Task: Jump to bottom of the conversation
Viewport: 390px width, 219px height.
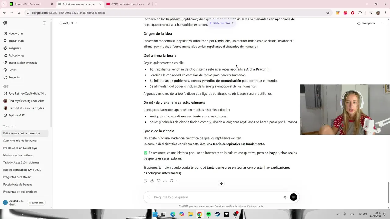Action: 222,183
